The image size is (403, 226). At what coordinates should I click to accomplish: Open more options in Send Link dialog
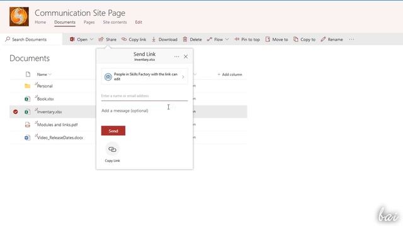(176, 56)
